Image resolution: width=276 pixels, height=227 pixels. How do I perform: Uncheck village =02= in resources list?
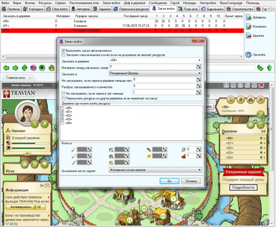coord(62,116)
